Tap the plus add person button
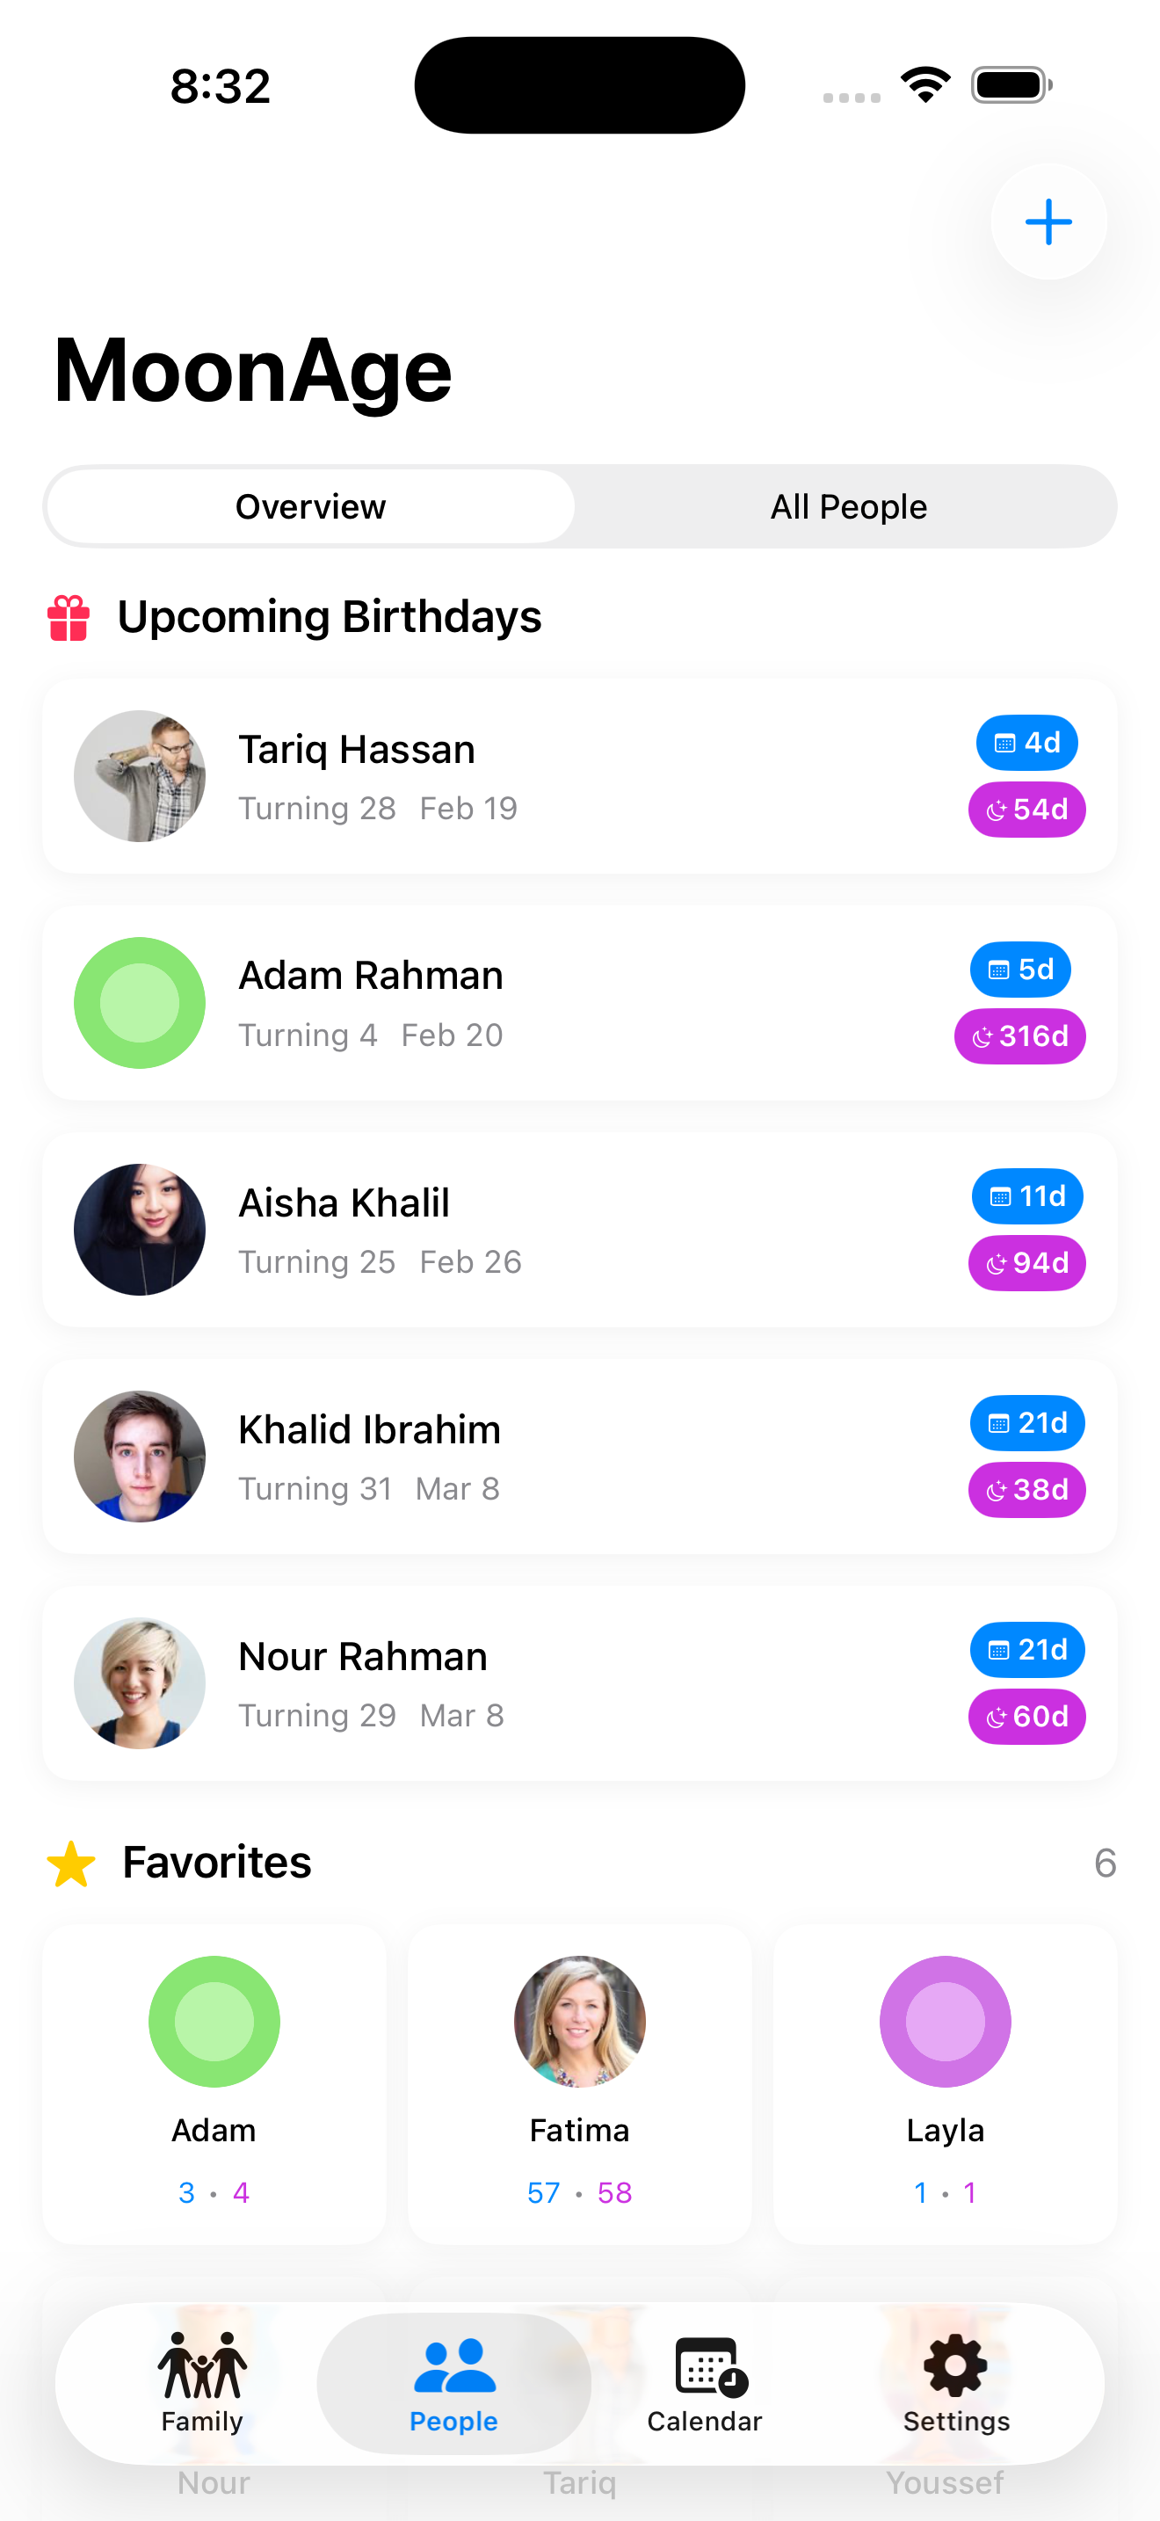This screenshot has width=1160, height=2521. [x=1048, y=222]
